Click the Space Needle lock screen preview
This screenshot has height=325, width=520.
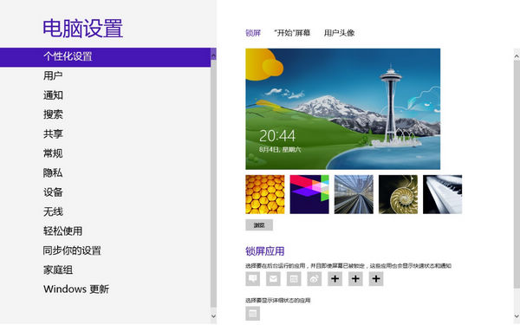pyautogui.click(x=343, y=109)
